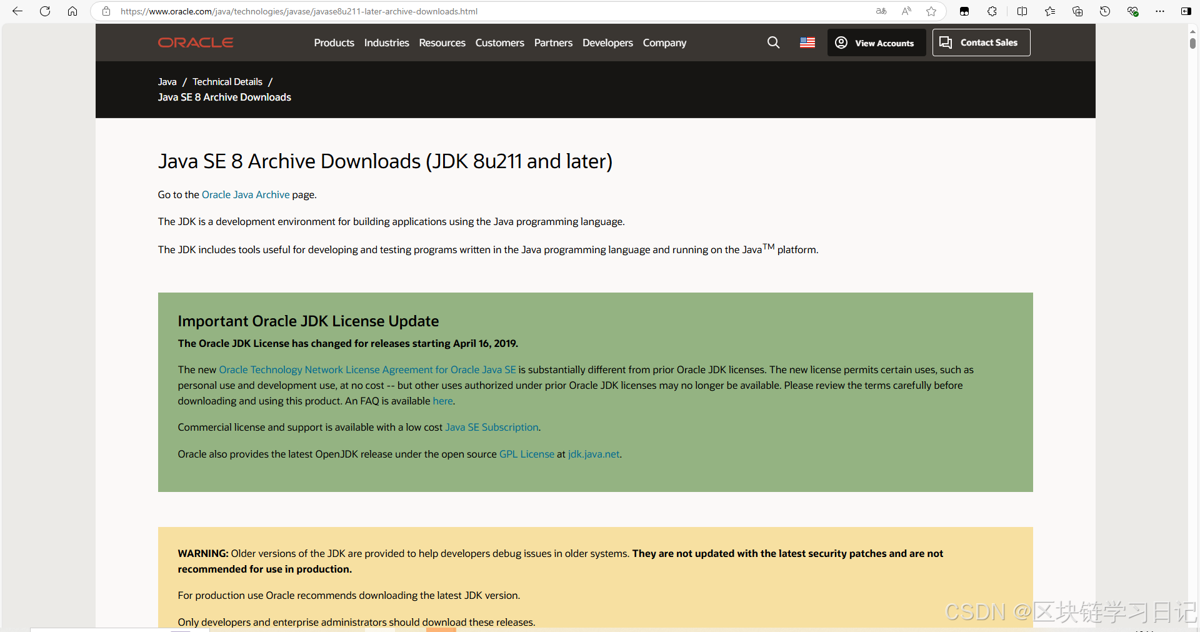1200x632 pixels.
Task: Follow the Technical Details breadcrumb link
Action: (x=227, y=82)
